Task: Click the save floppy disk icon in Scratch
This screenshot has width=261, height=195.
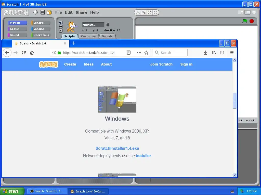Action: tap(43, 12)
